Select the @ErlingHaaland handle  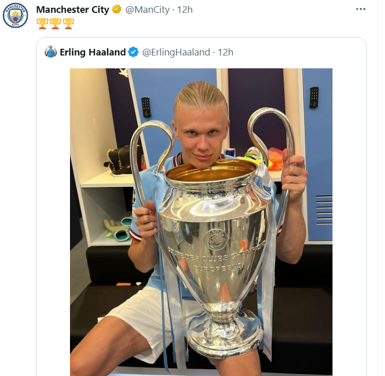[x=176, y=52]
